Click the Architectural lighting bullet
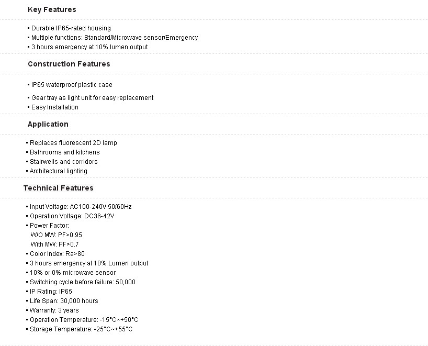 (58, 171)
